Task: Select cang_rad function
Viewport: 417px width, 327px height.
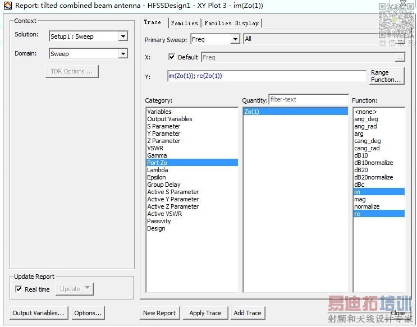Action: click(x=379, y=148)
